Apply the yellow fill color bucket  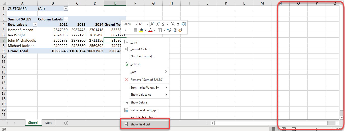pyautogui.click(x=141, y=30)
